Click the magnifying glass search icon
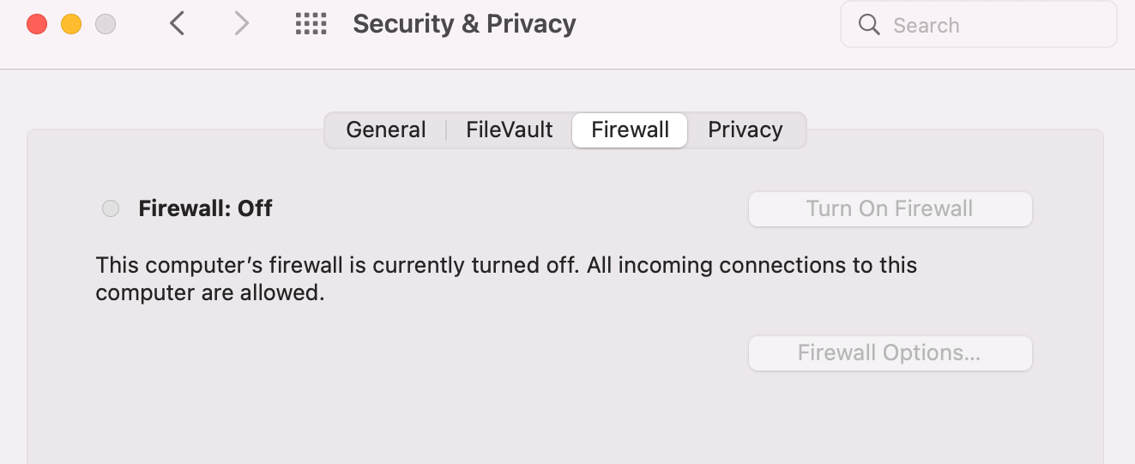The height and width of the screenshot is (464, 1135). [x=869, y=25]
